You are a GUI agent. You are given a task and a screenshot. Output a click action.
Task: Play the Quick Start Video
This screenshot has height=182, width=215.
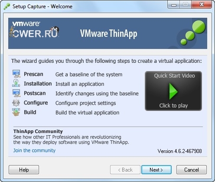coord(173,91)
